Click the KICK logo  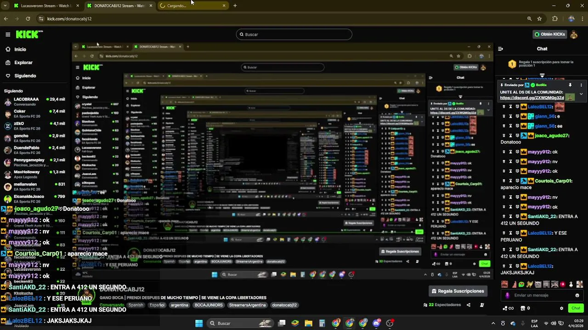point(29,34)
